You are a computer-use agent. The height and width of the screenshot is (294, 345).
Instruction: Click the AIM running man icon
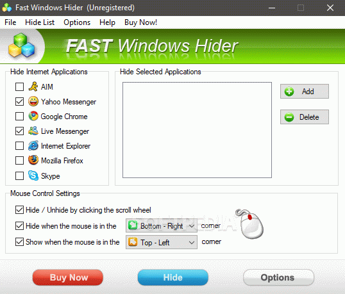click(33, 86)
